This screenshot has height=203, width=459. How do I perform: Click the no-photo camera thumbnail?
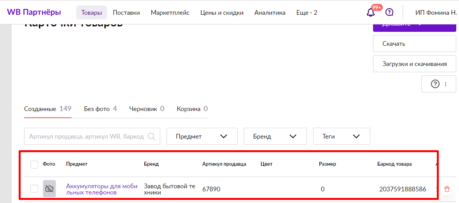pyautogui.click(x=49, y=189)
